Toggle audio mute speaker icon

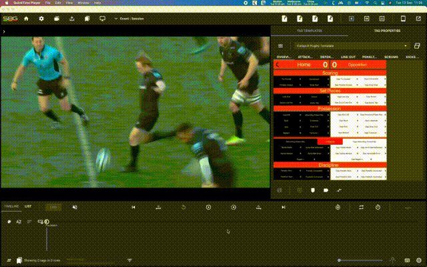(75, 208)
